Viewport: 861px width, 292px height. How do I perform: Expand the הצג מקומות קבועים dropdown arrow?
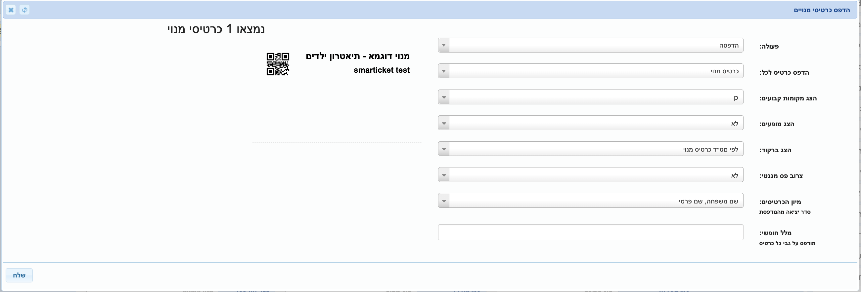coord(444,97)
